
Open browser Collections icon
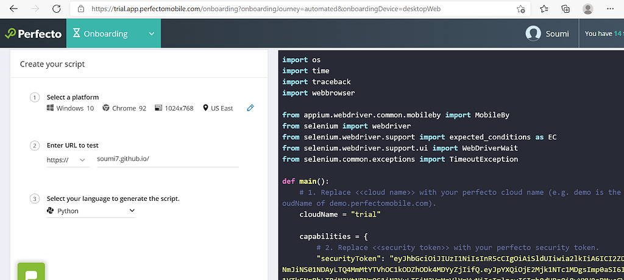(x=565, y=9)
